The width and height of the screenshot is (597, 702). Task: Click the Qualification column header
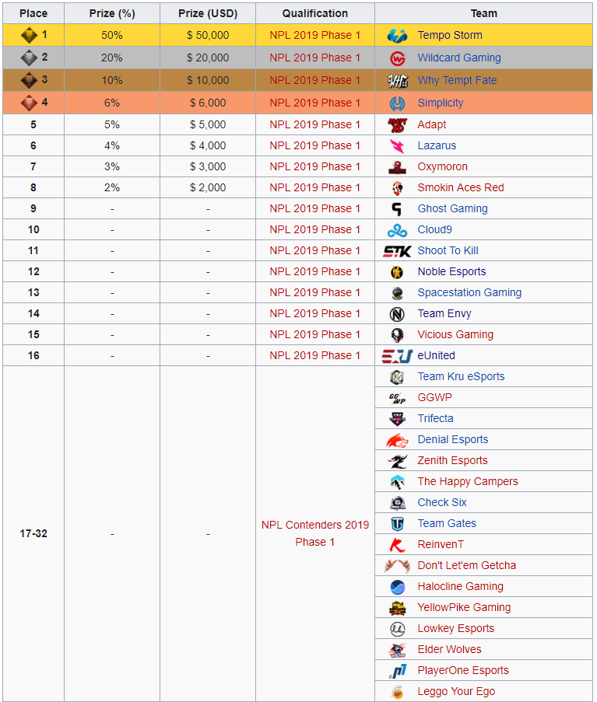click(315, 13)
